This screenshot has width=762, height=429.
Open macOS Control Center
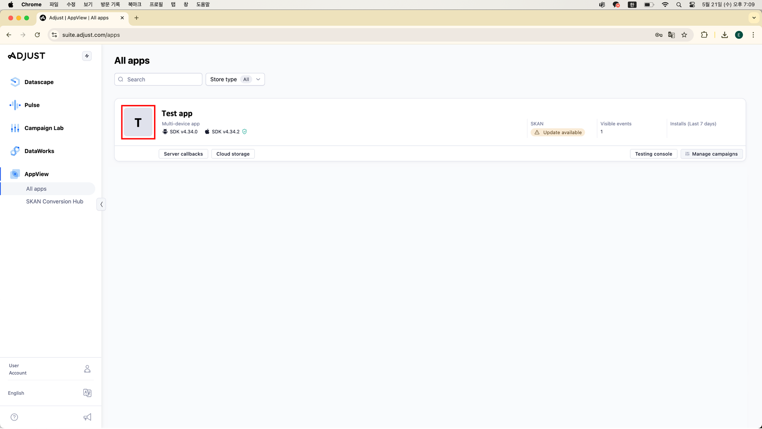coord(692,4)
